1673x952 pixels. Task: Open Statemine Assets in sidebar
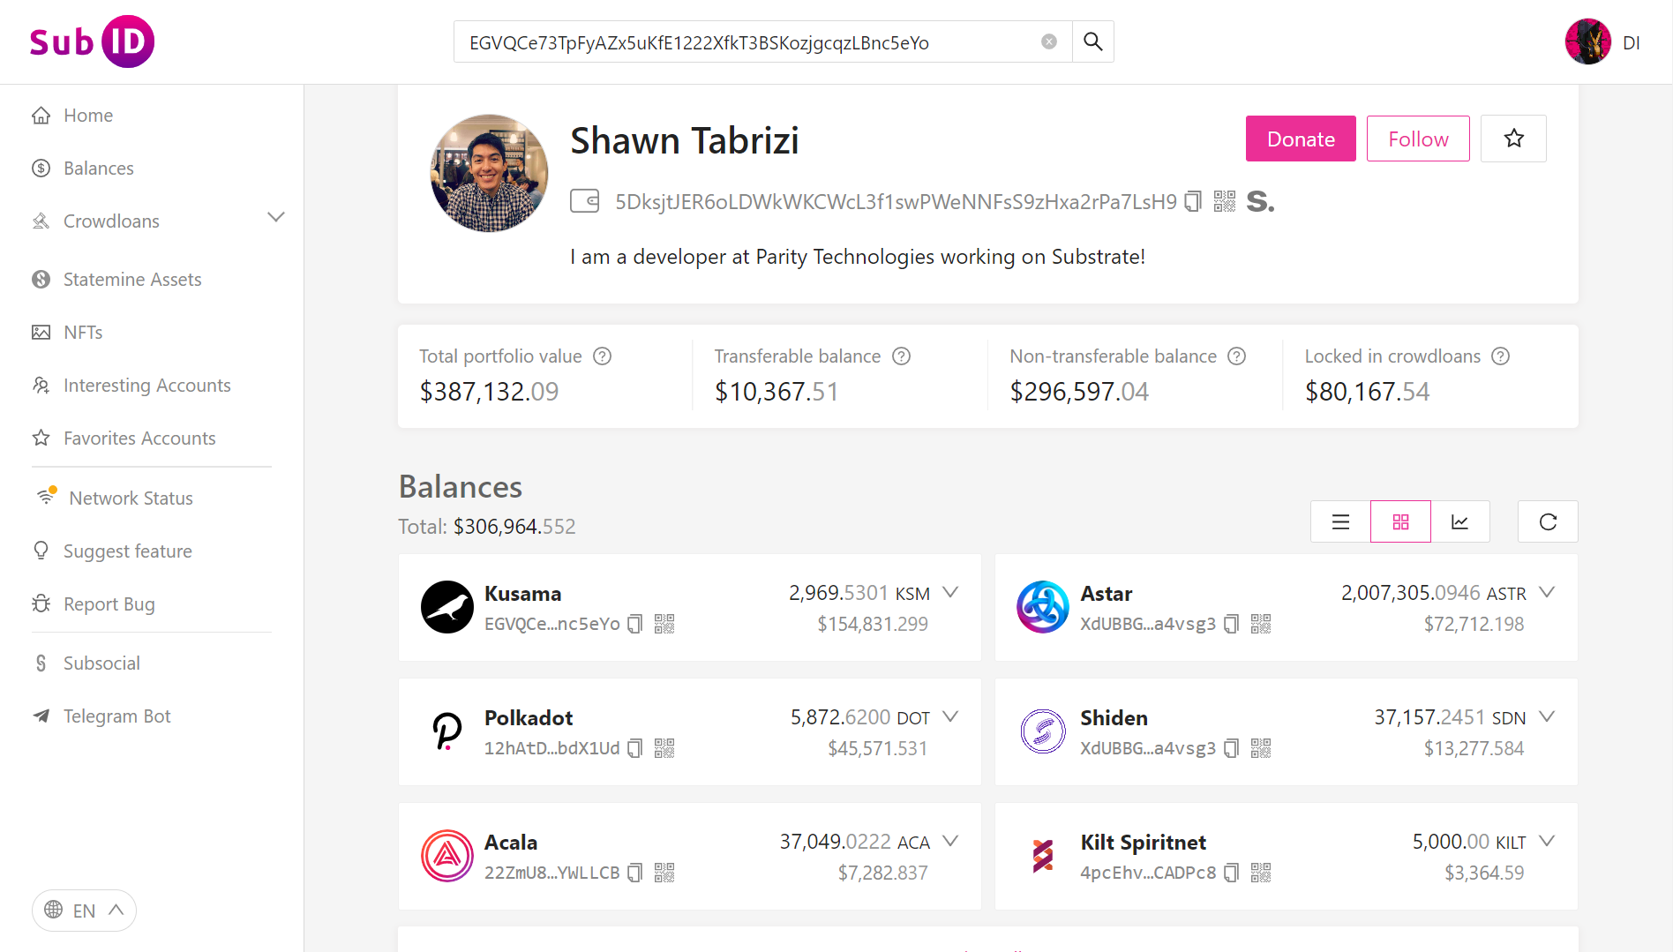(x=132, y=280)
